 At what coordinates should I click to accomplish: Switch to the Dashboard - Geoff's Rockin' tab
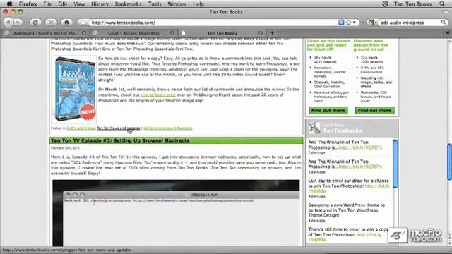pyautogui.click(x=44, y=33)
